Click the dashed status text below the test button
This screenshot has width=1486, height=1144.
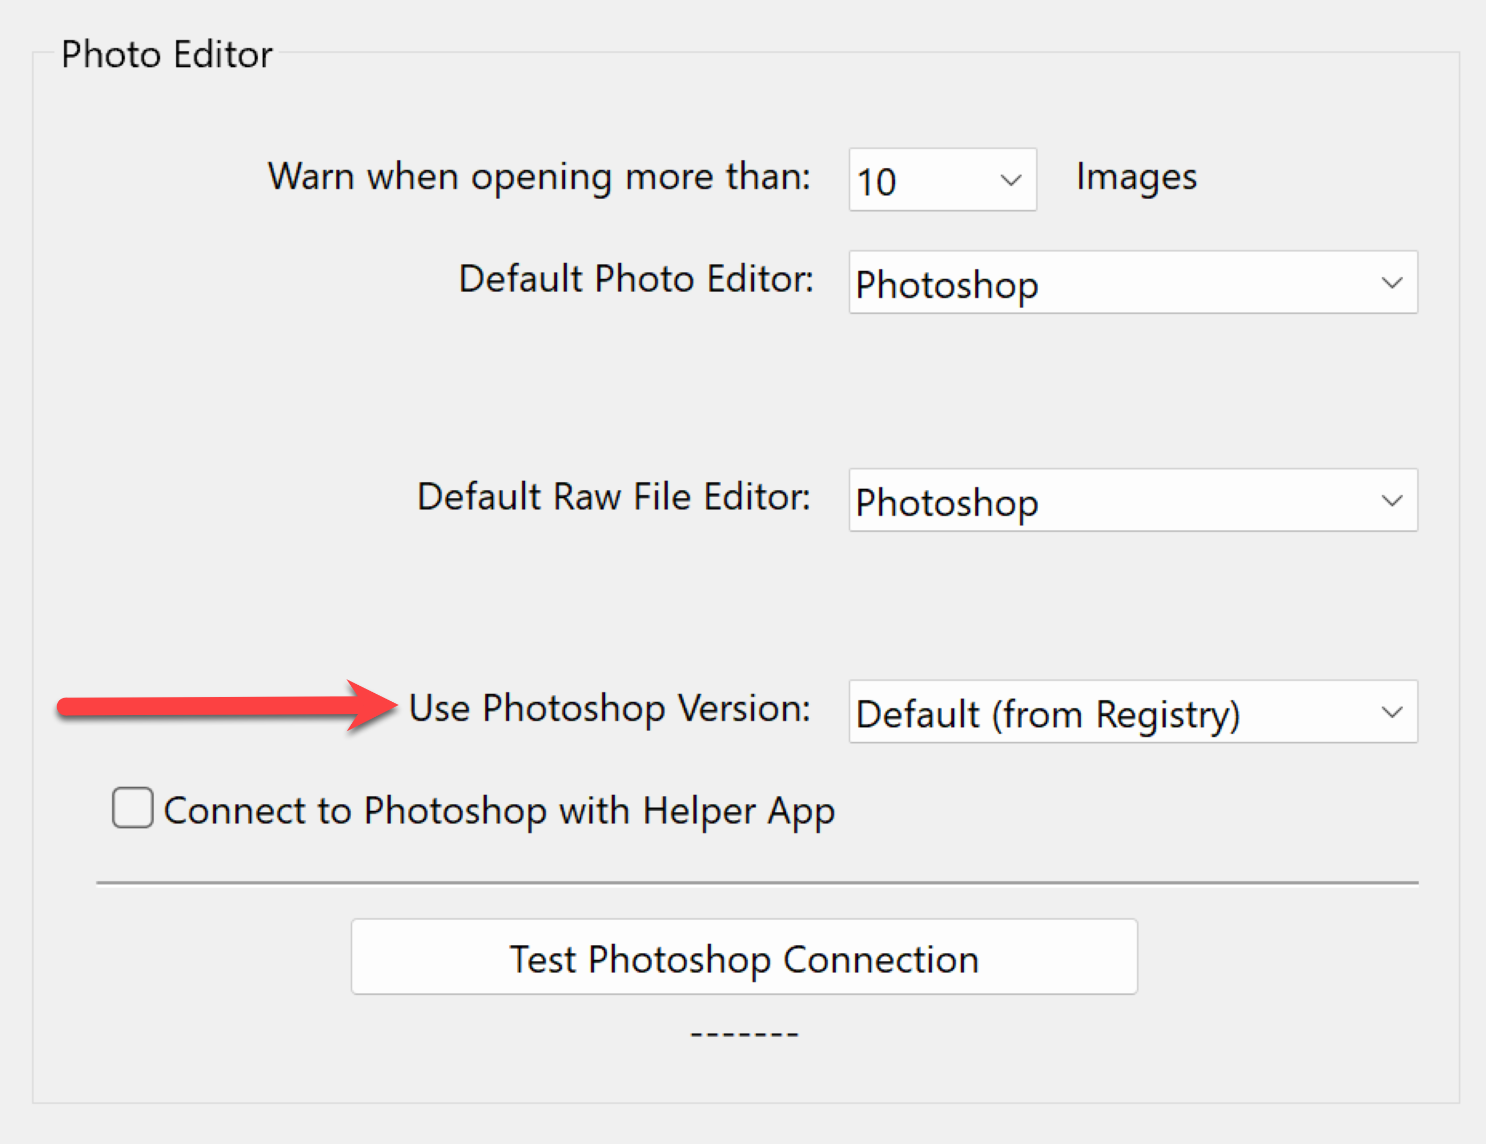(744, 1033)
